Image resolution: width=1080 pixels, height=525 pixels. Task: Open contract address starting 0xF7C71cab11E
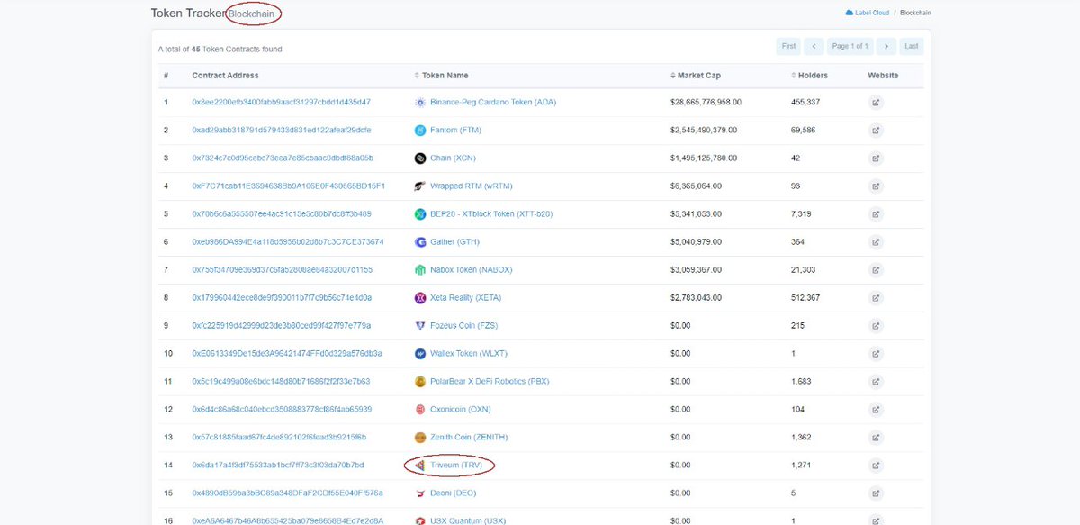tap(289, 186)
